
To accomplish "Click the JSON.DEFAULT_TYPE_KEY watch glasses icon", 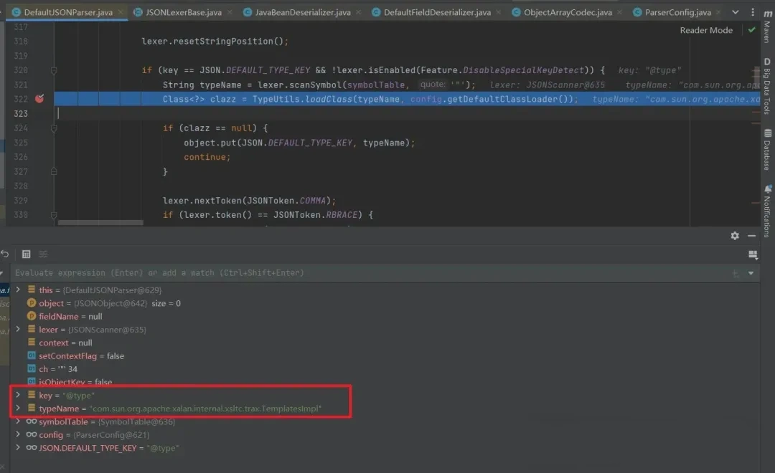I will click(32, 448).
